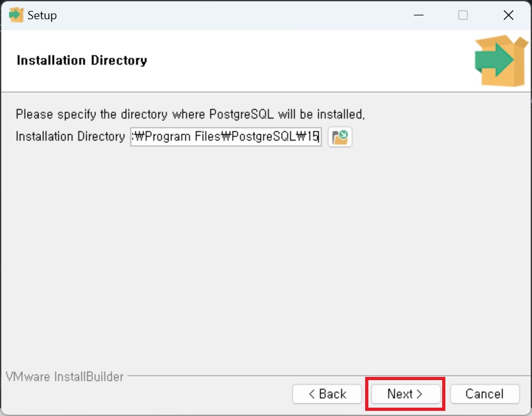Image resolution: width=532 pixels, height=416 pixels.
Task: Click the "Please specify the directory" instruction text
Action: [x=191, y=114]
